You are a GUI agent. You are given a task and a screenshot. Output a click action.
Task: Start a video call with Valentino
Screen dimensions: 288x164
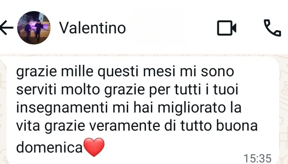pos(227,28)
